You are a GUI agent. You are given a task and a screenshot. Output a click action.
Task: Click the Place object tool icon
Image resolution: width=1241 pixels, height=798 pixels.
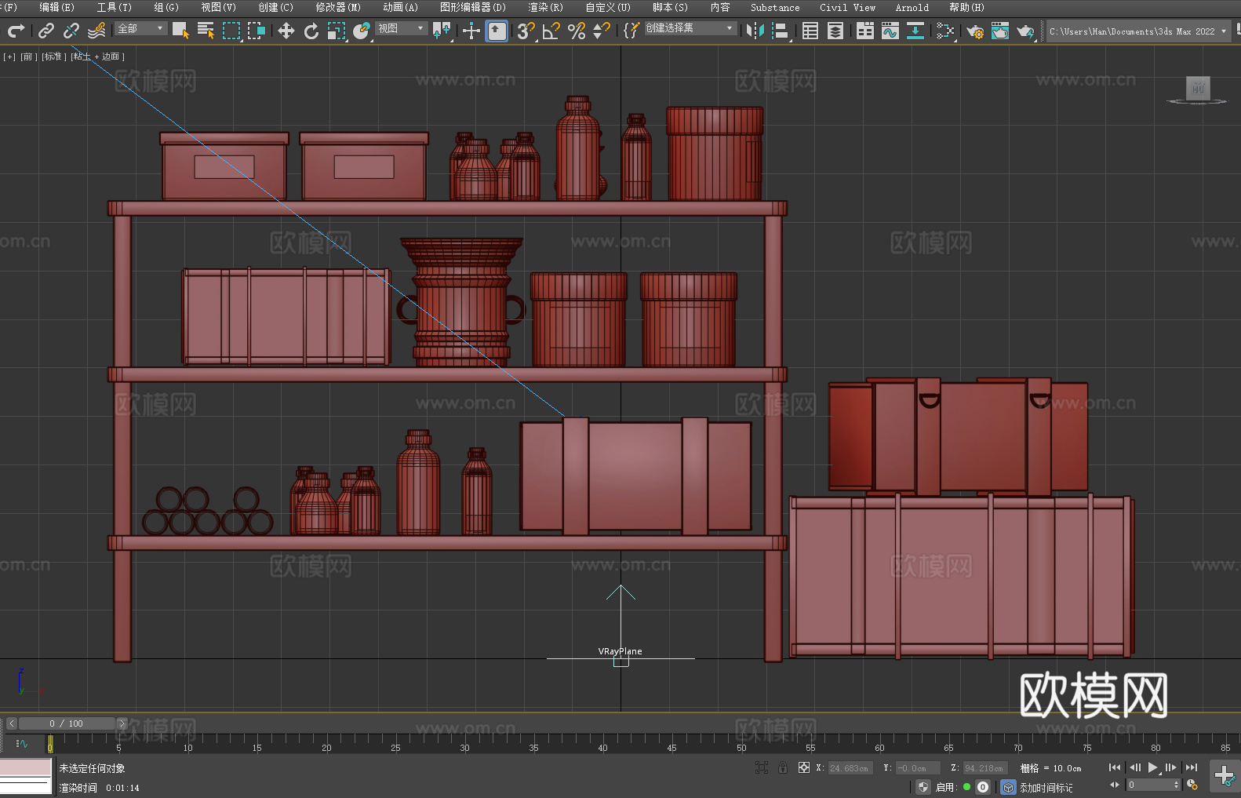[362, 31]
